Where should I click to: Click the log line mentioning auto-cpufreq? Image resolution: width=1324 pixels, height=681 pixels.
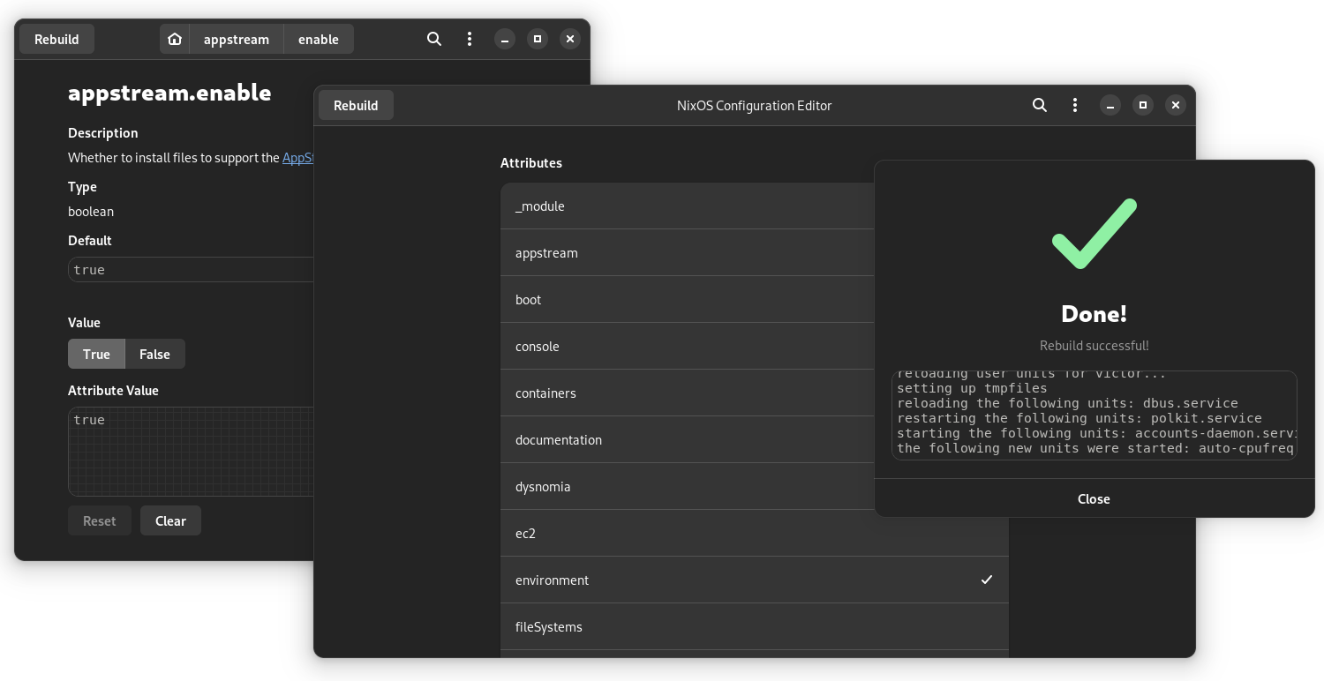(1095, 448)
